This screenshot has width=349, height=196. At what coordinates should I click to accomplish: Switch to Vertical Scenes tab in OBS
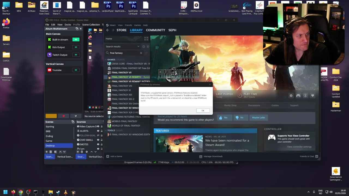coord(65,157)
